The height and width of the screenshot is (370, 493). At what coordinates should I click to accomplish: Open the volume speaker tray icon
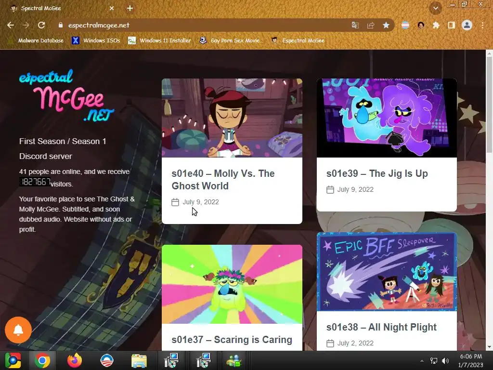tap(445, 361)
